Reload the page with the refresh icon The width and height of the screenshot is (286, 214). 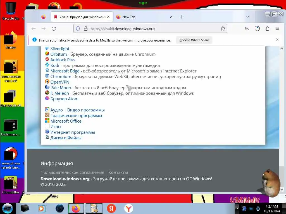(53, 29)
